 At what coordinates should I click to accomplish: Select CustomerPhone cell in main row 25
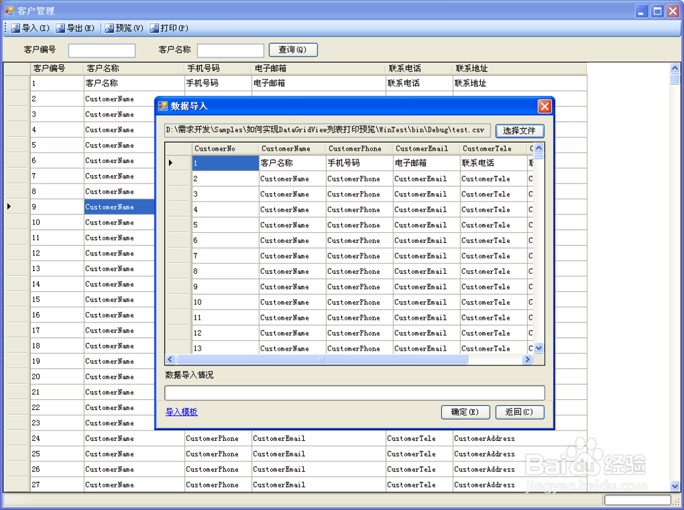218,454
